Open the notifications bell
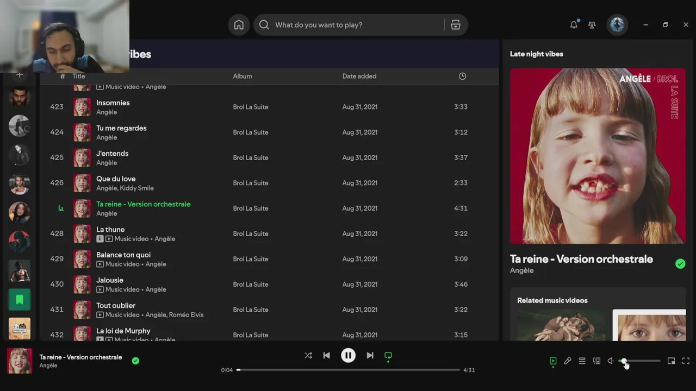 [574, 25]
